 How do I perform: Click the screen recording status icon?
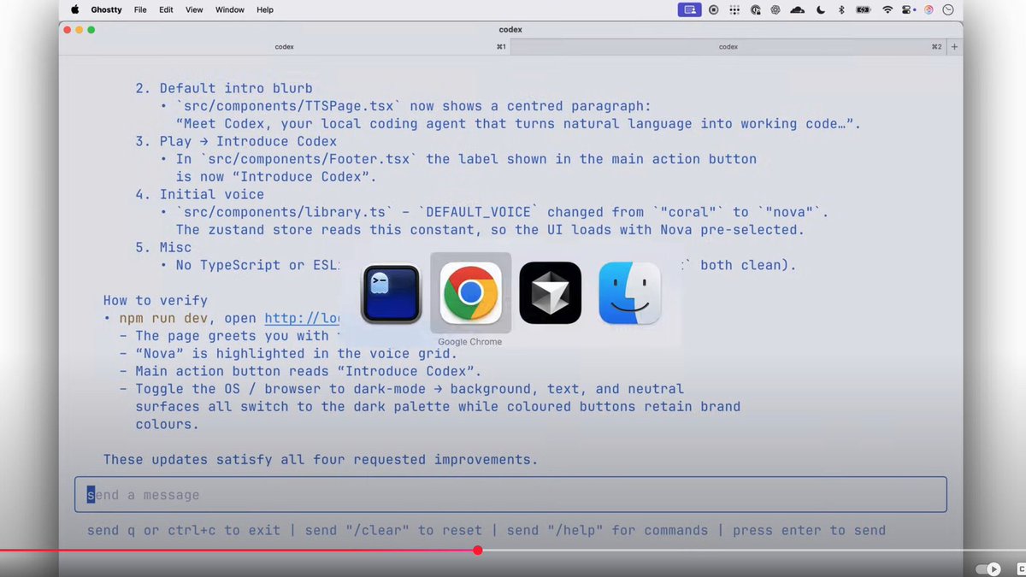[713, 9]
